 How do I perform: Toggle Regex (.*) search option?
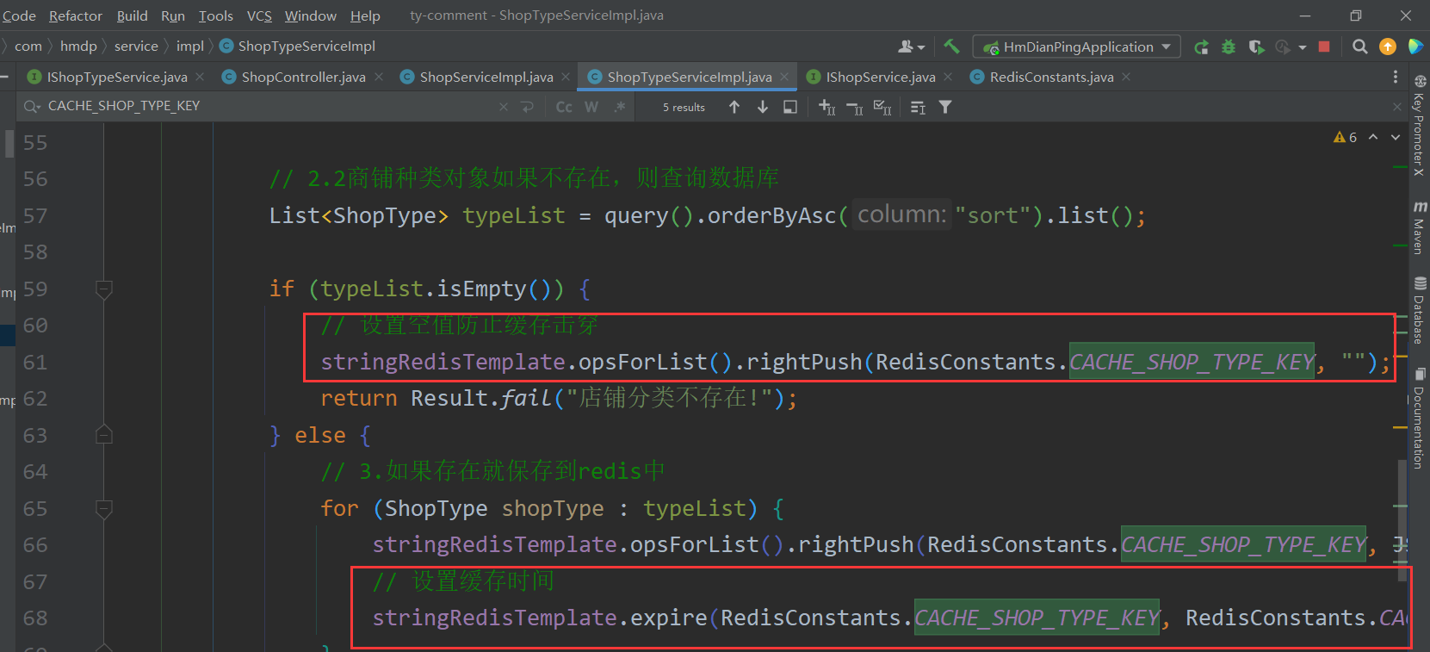[619, 107]
